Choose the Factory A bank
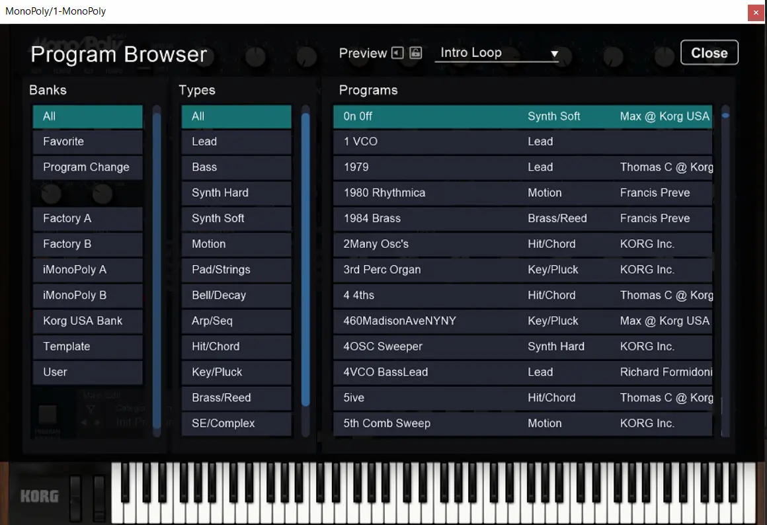Viewport: 767px width, 525px height. point(87,219)
